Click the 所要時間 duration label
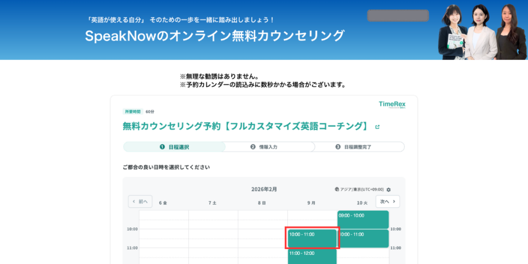 coord(133,111)
